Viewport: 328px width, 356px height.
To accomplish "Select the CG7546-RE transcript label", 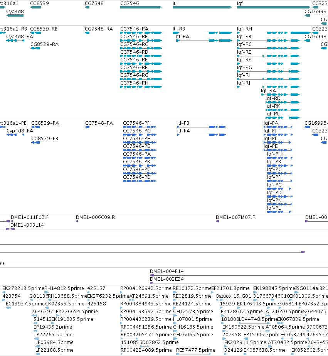I will (x=134, y=60).
